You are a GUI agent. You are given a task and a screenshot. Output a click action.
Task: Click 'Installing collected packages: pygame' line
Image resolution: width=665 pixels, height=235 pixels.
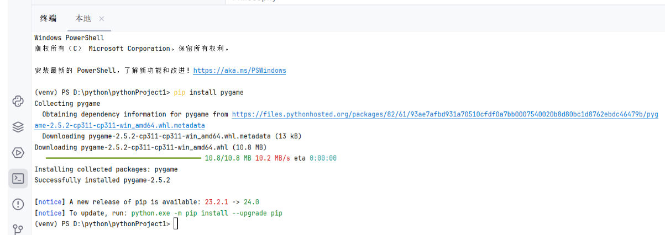click(x=106, y=169)
